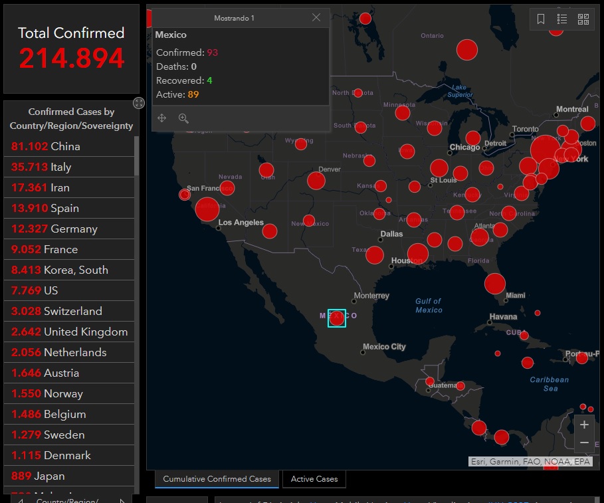Click the zoom-to magnifier in popup
This screenshot has height=503, width=604.
click(183, 118)
